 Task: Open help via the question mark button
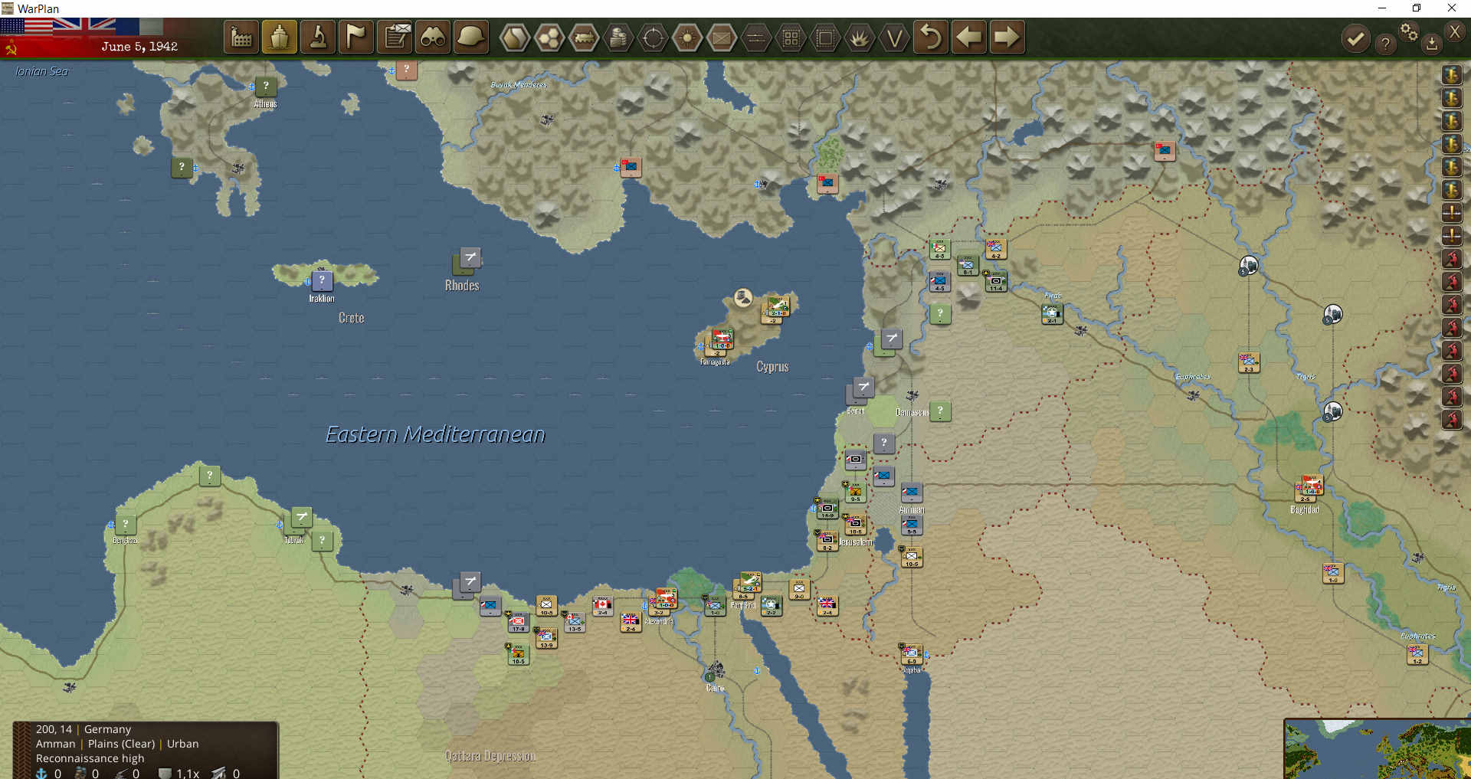click(1385, 44)
